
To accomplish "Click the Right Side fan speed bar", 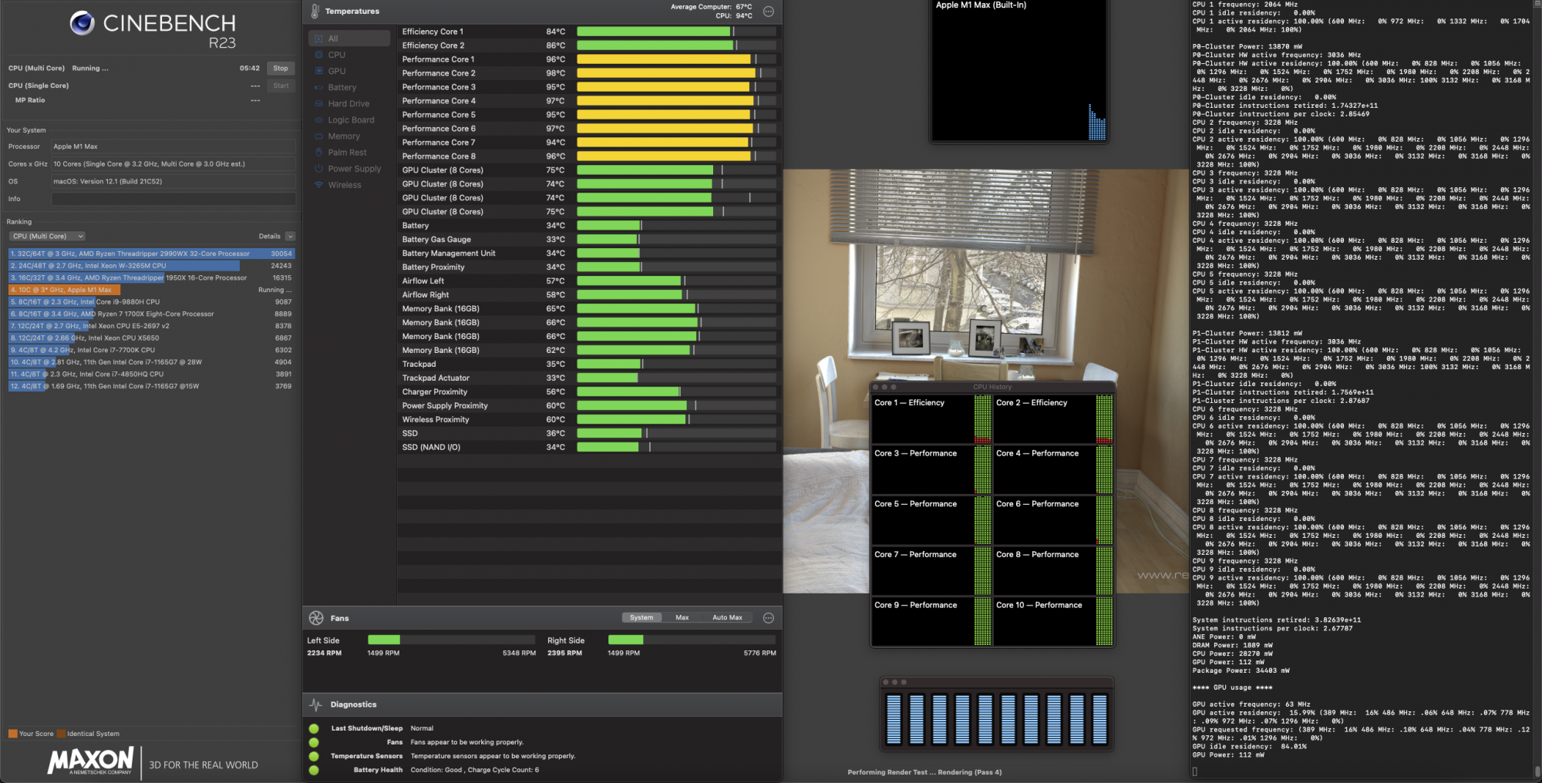I will click(x=692, y=640).
